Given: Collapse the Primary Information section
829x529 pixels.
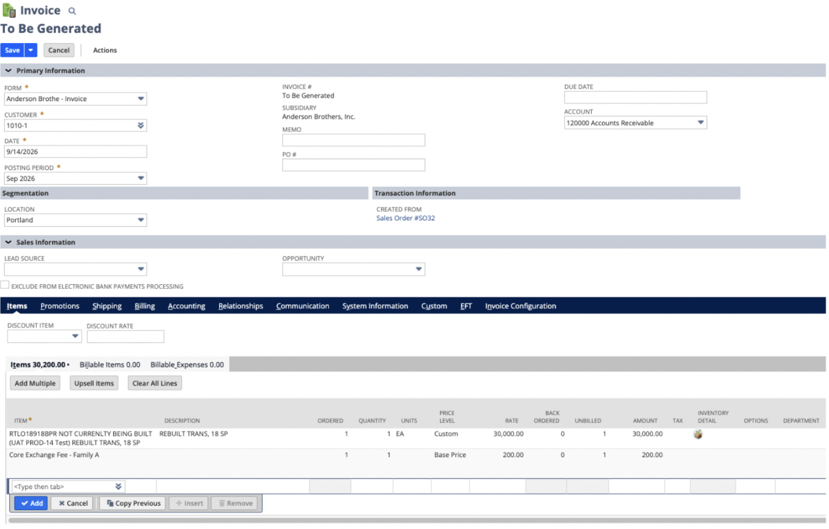Looking at the screenshot, I should (8, 71).
